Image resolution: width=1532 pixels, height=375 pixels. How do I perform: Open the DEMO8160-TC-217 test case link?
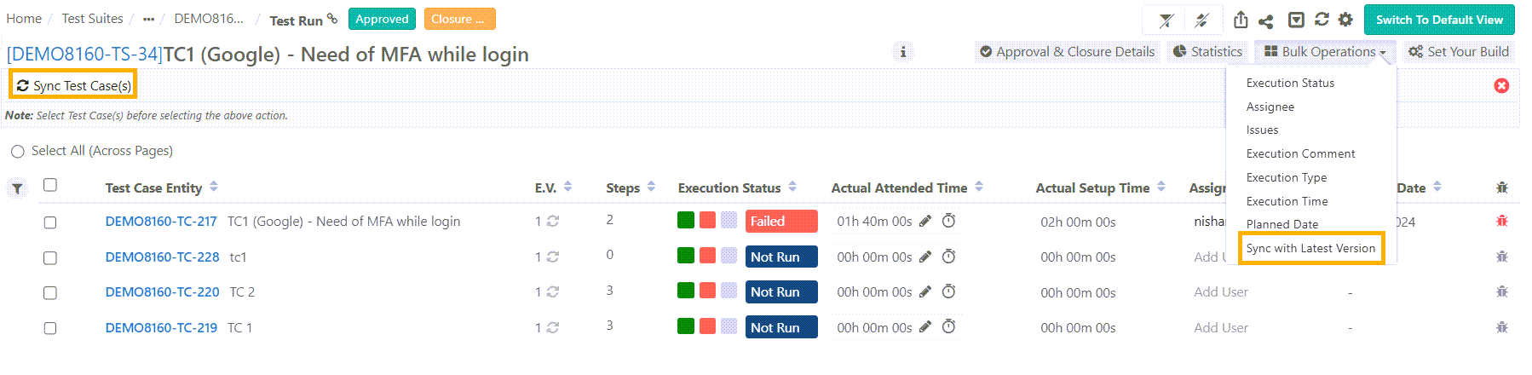click(161, 222)
